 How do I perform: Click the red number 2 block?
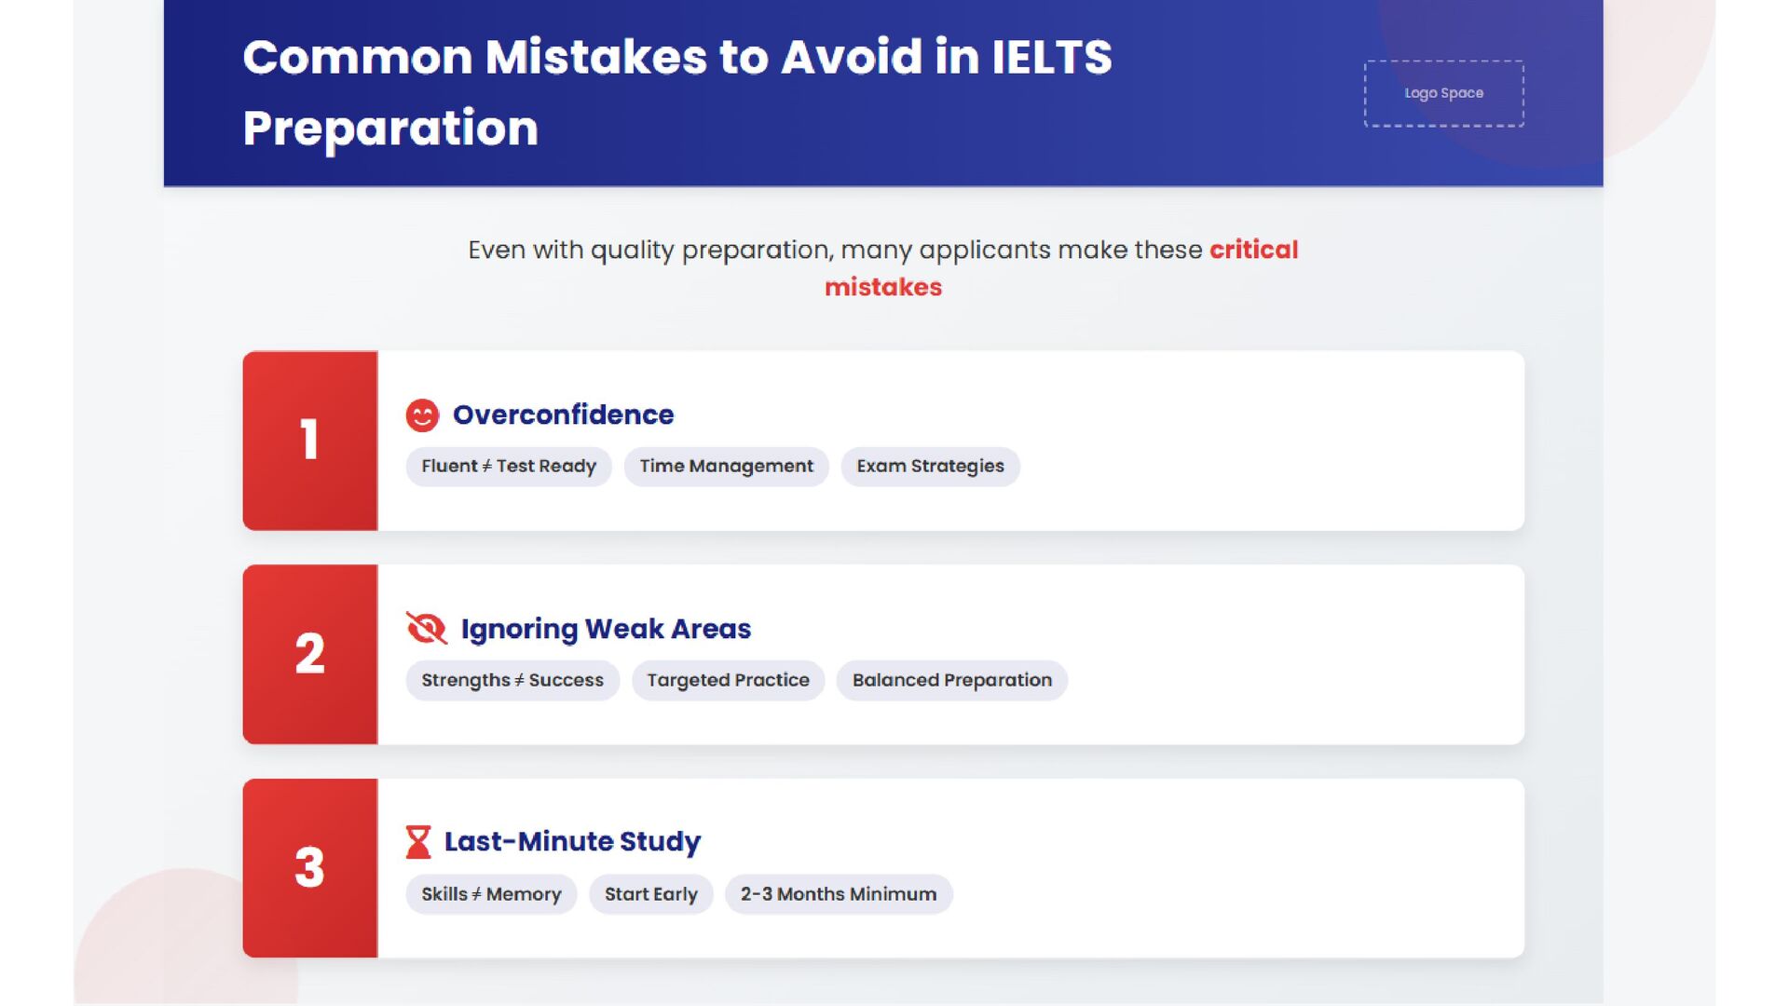310,654
